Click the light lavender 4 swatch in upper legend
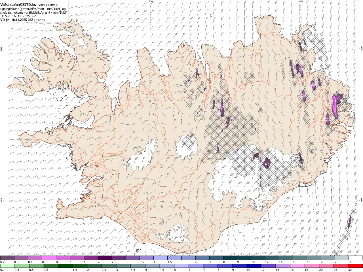Screen dimensions: 363x272 pyautogui.click(x=161, y=258)
